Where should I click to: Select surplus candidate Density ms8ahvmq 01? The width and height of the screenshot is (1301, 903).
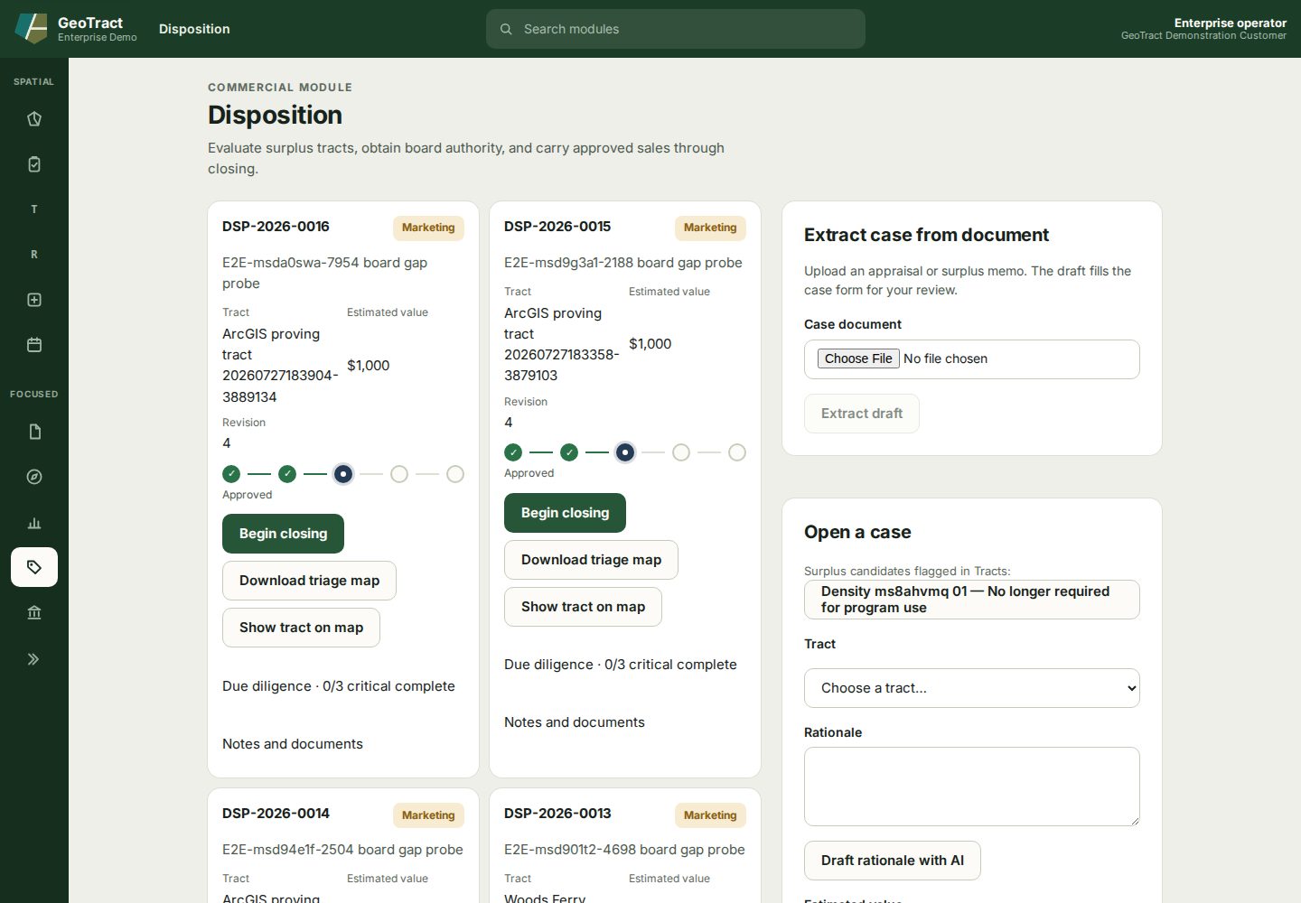coord(972,600)
